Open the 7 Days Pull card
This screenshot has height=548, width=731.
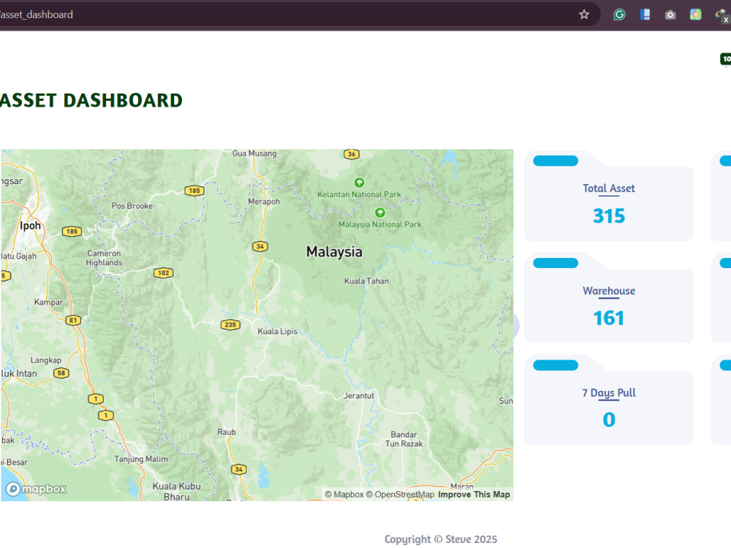tap(609, 400)
